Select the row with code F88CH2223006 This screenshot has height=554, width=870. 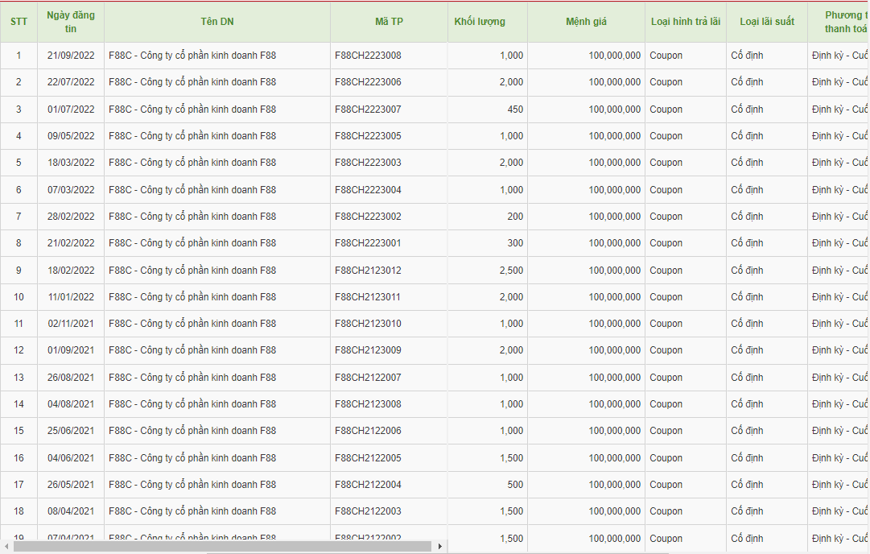(368, 82)
